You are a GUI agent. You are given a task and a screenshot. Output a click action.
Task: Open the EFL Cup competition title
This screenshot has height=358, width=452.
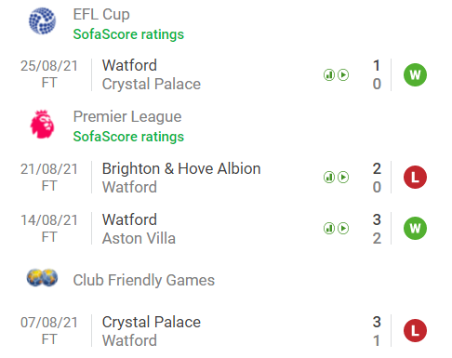(x=101, y=15)
